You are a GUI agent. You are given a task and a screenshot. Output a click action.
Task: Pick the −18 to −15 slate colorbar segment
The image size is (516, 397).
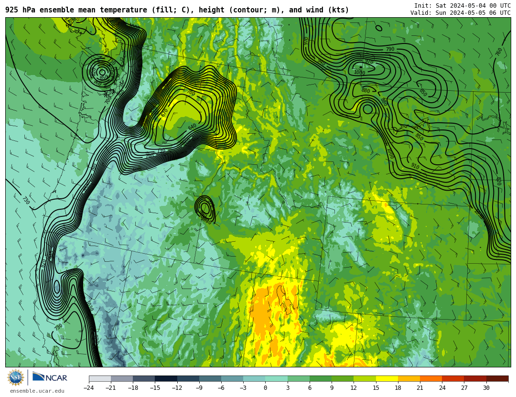144,378
